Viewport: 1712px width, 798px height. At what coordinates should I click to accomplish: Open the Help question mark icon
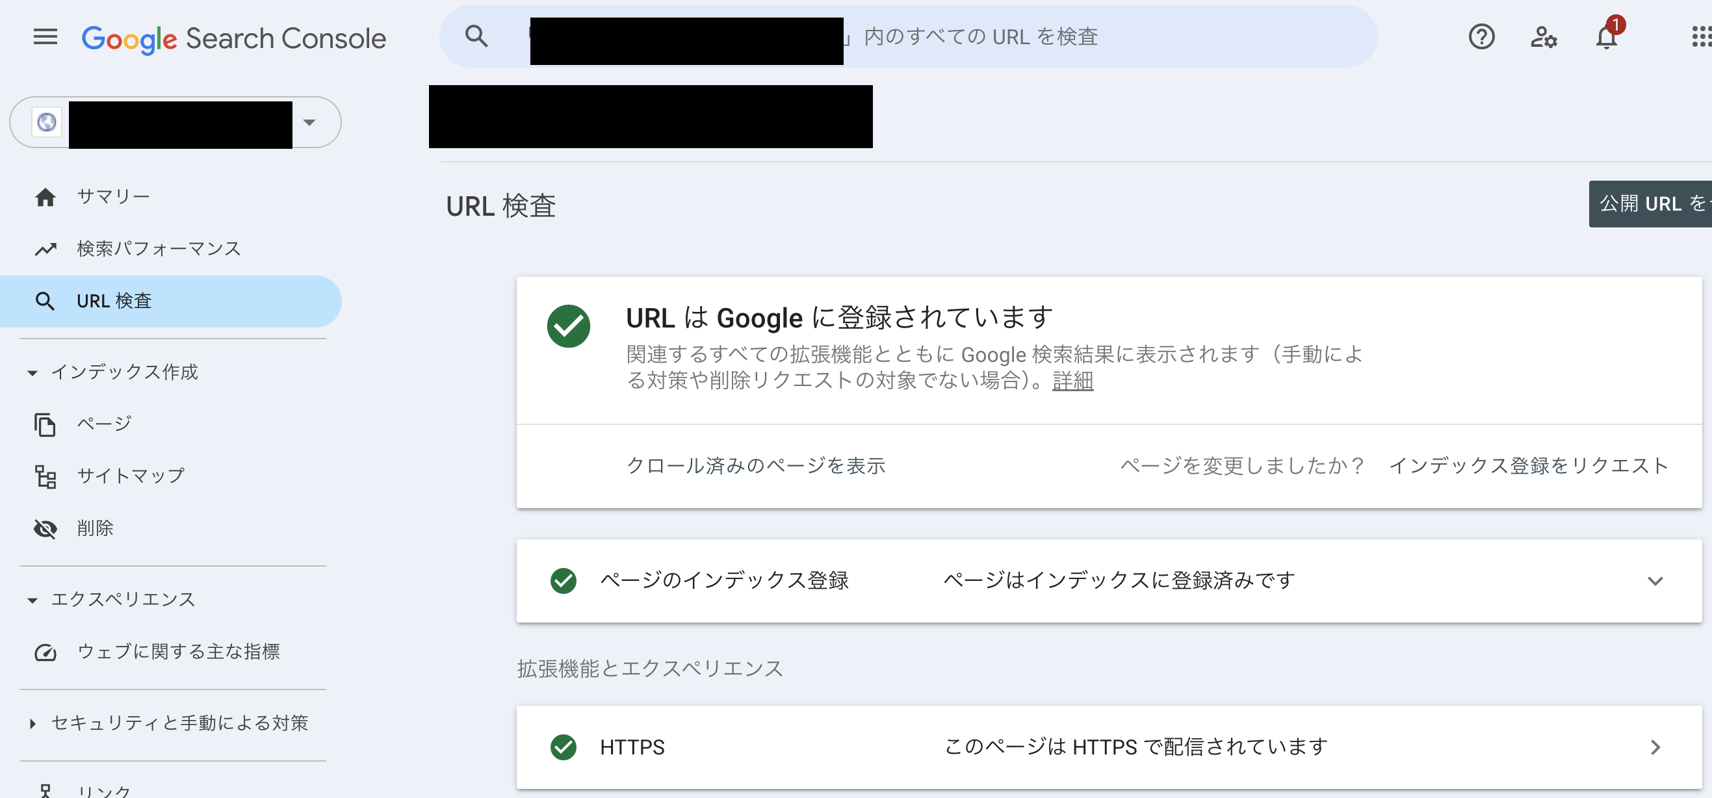(x=1481, y=36)
